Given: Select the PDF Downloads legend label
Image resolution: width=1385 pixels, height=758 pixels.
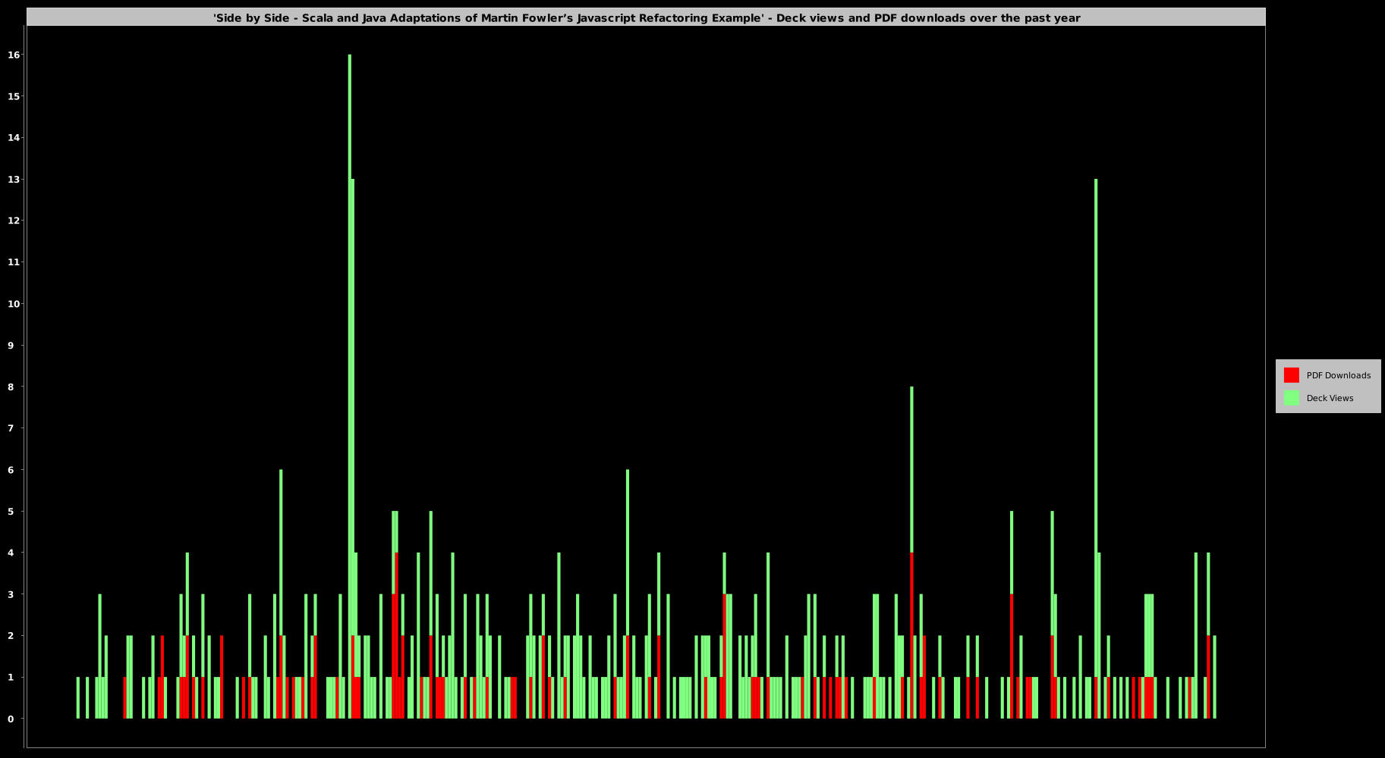Looking at the screenshot, I should tap(1338, 375).
